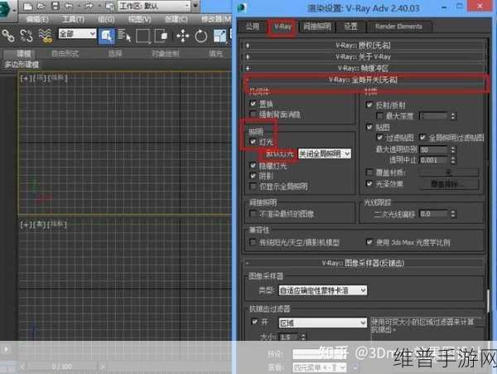Toggle the 灯光 checkbox
Viewport: 497px width, 374px height.
point(253,142)
